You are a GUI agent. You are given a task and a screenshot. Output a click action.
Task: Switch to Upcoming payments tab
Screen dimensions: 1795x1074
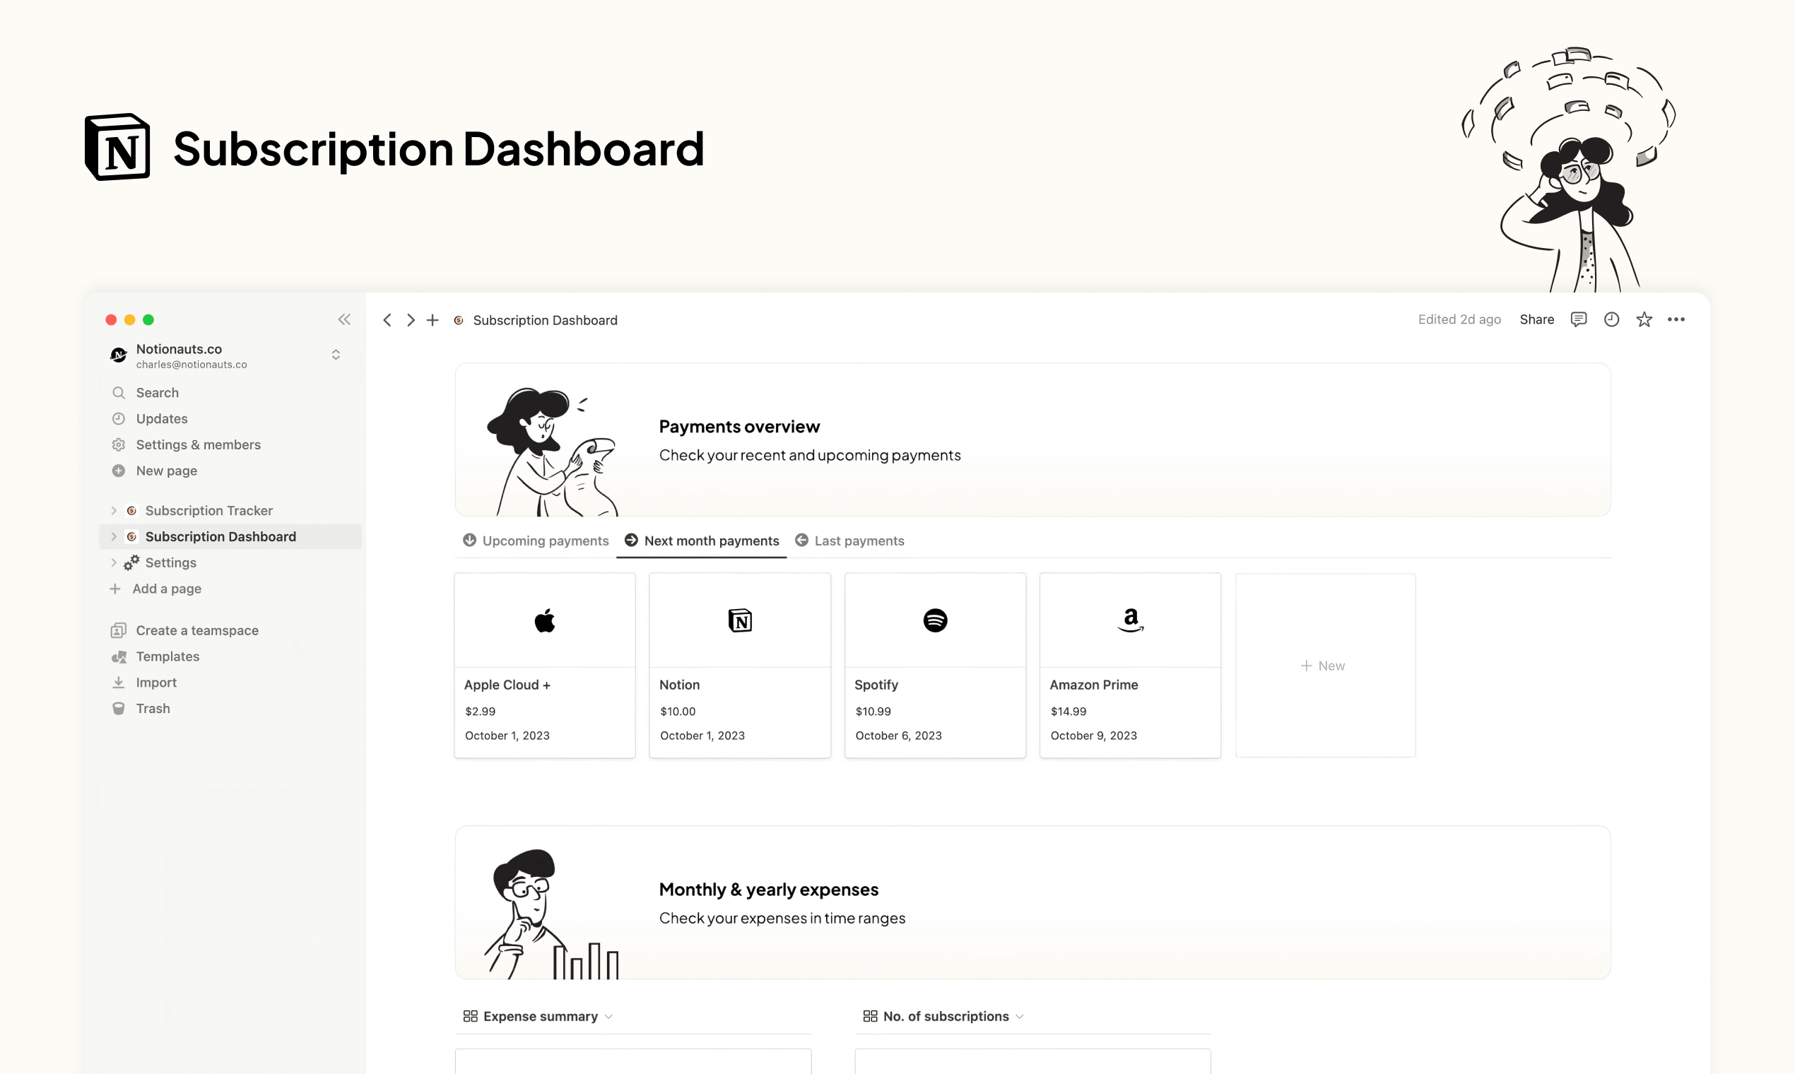[536, 541]
